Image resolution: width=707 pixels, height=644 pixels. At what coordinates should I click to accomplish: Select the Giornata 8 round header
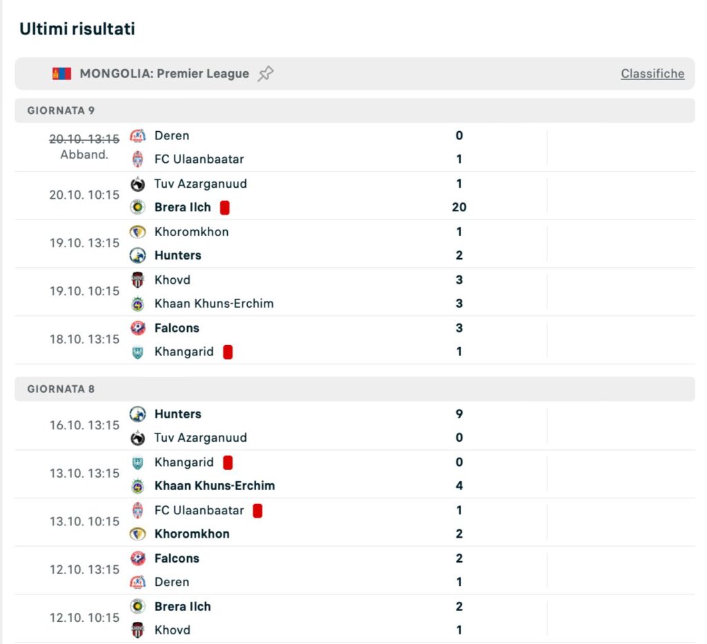point(61,389)
